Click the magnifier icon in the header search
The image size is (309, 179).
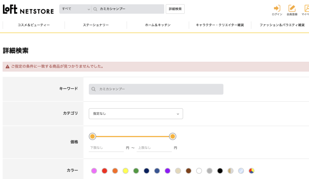point(95,9)
